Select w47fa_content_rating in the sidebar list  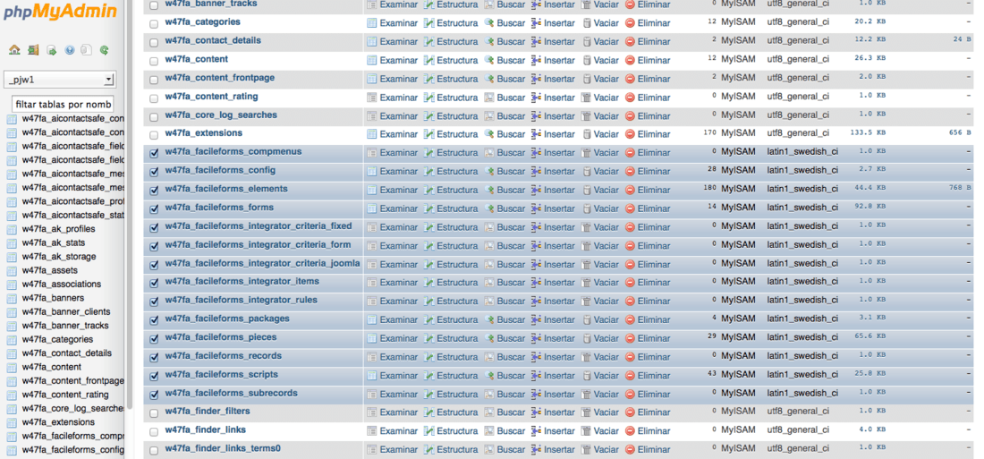(x=65, y=395)
